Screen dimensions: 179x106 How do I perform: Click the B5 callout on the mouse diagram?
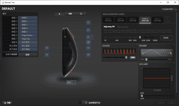[x=47, y=48]
